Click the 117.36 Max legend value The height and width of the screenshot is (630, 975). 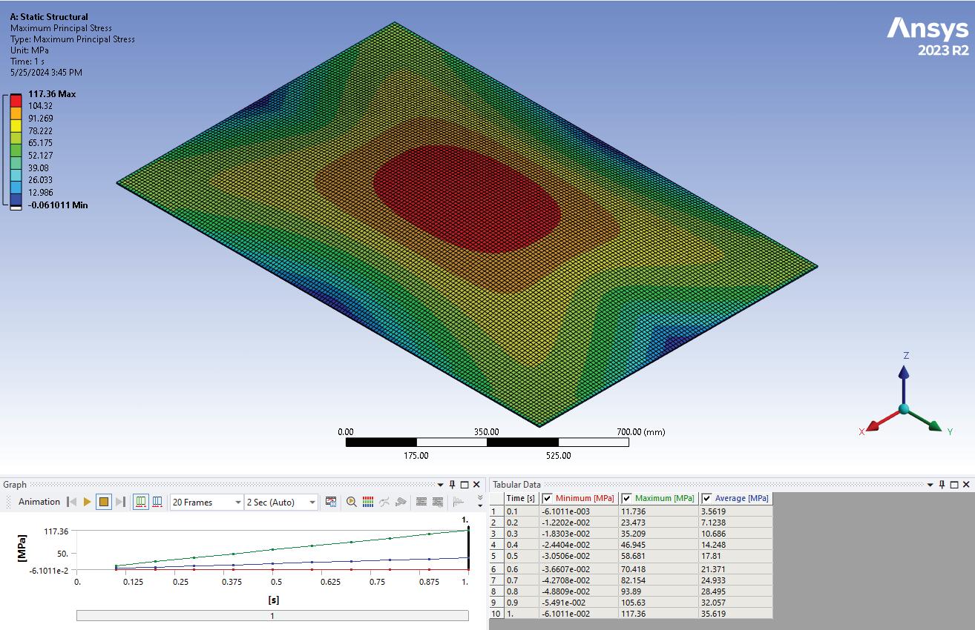52,94
